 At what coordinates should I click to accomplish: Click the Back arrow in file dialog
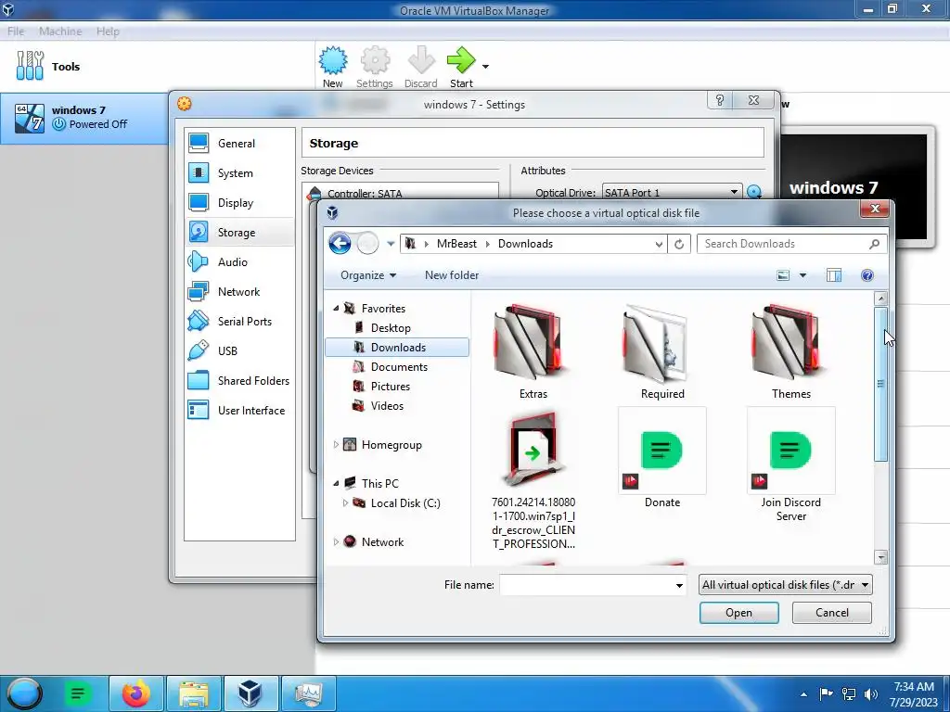[x=340, y=244]
